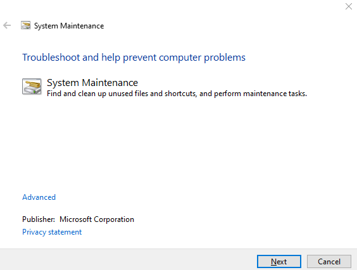Close the troubleshooter with the X button

coord(349,6)
